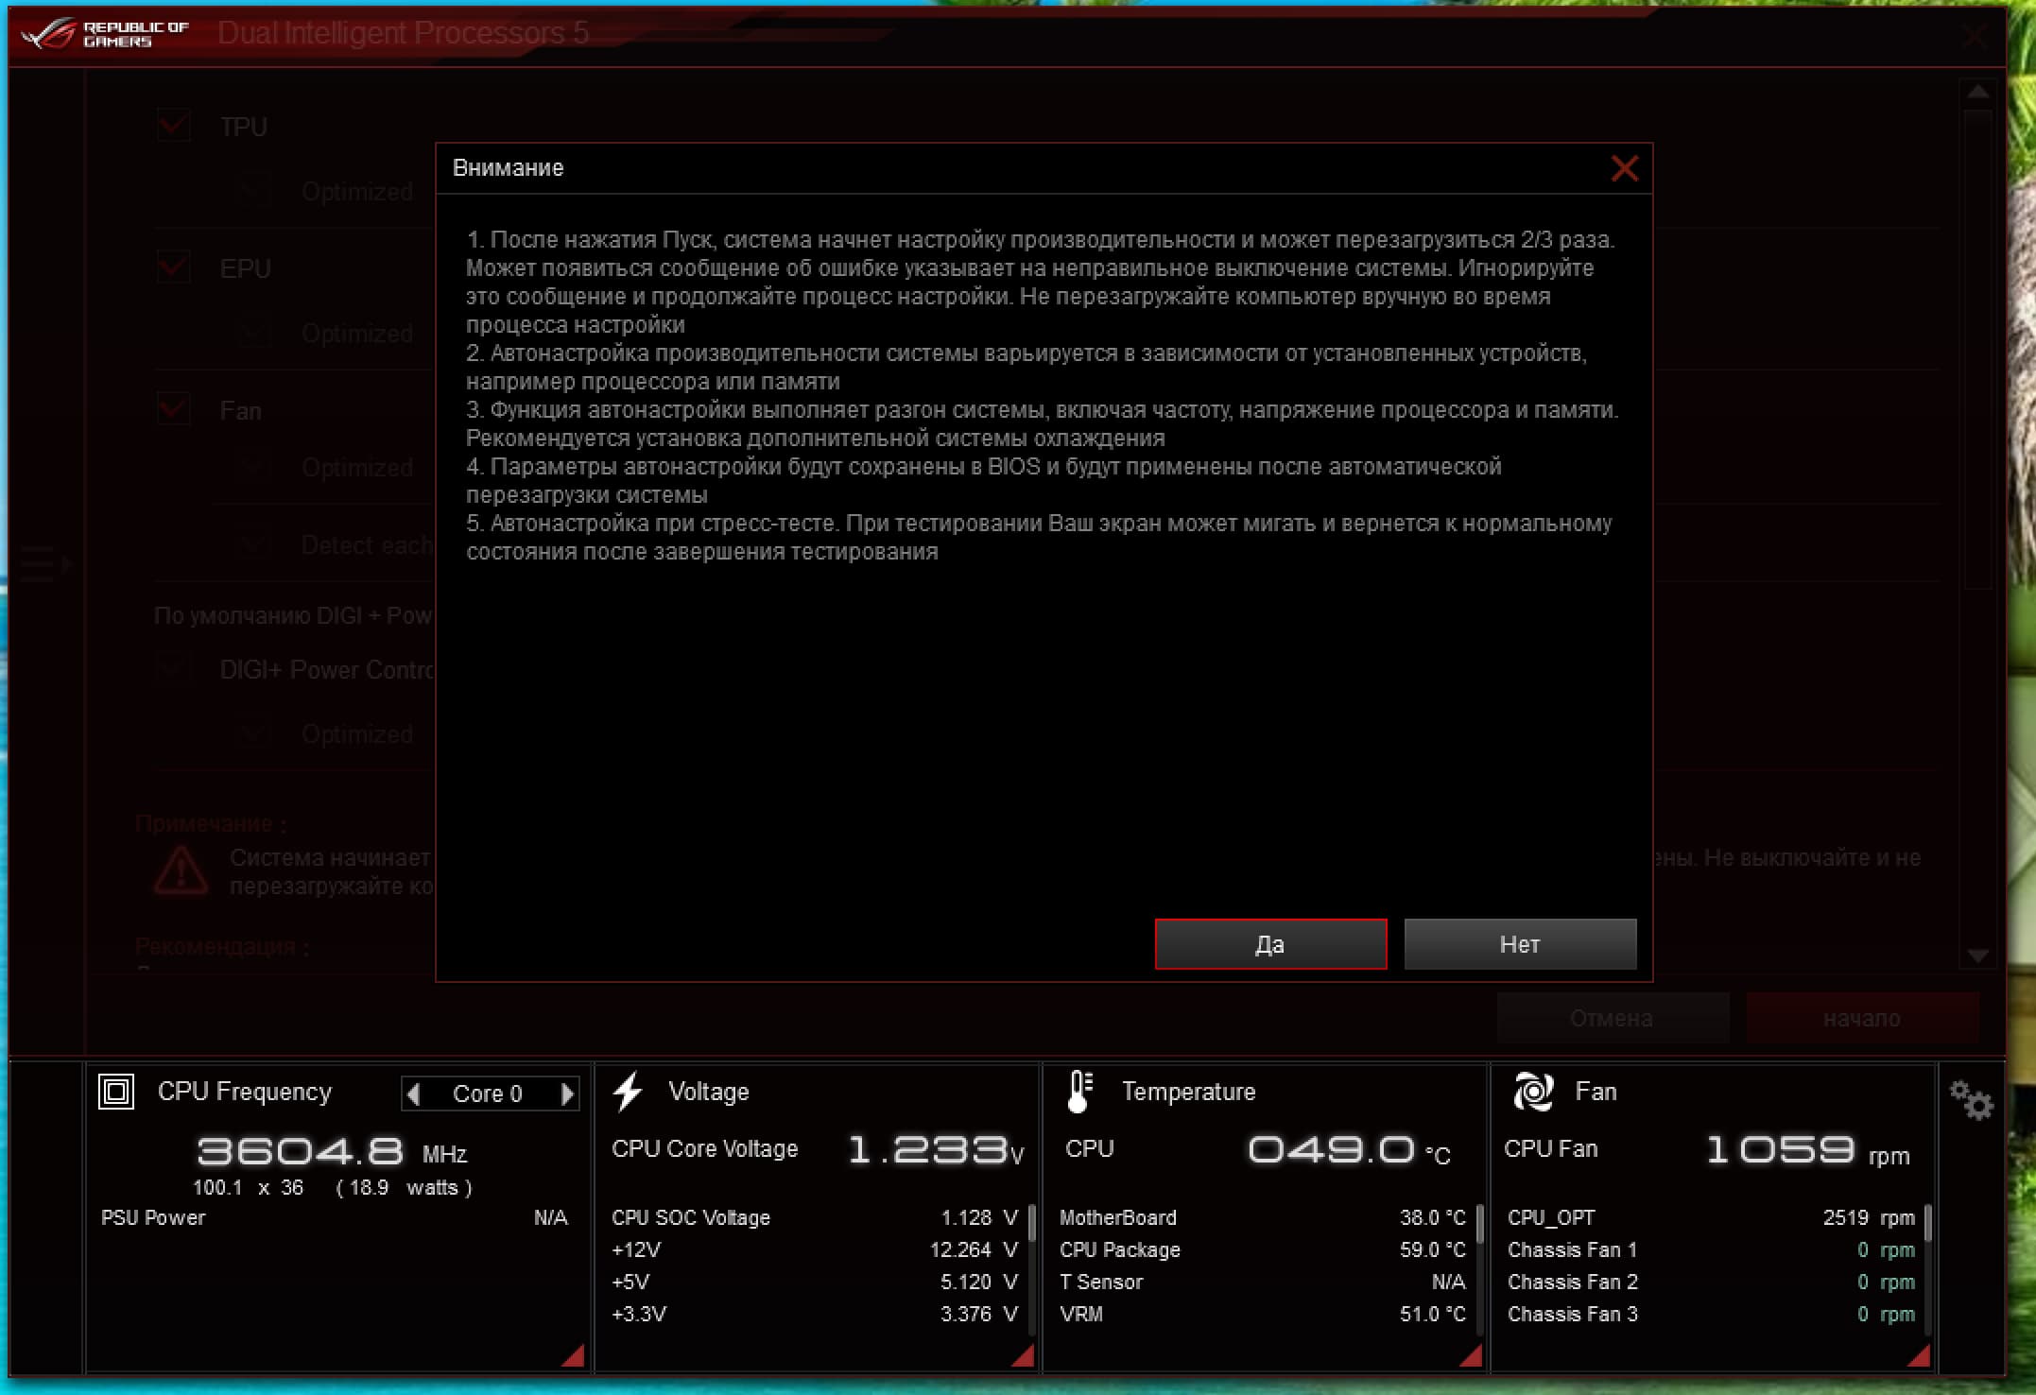Viewport: 2036px width, 1395px height.
Task: Click scroll down arrow on main scrollbar
Action: [1977, 956]
